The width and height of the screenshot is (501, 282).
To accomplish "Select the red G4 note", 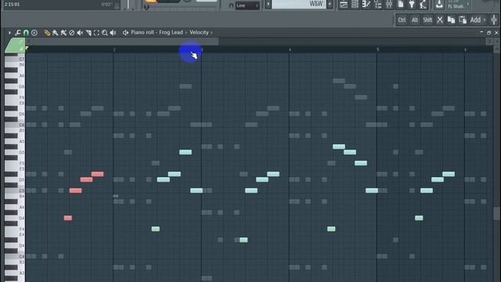I will coord(68,218).
